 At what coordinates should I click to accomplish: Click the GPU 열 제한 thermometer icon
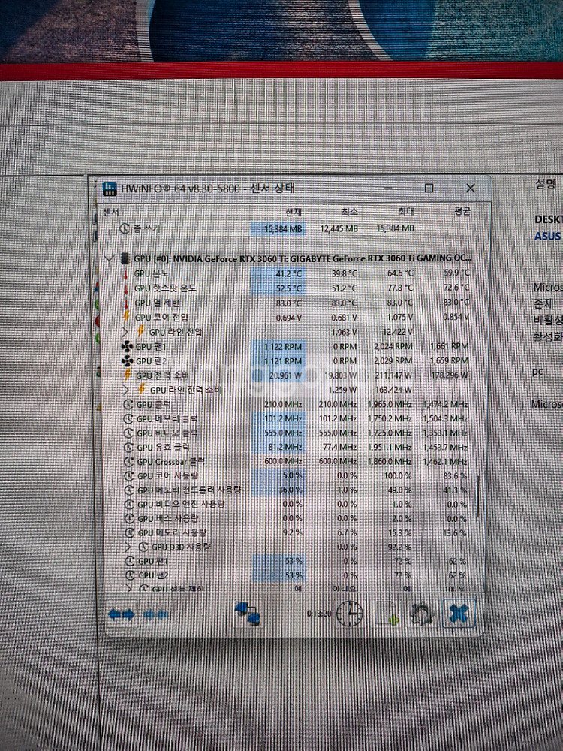[x=126, y=303]
